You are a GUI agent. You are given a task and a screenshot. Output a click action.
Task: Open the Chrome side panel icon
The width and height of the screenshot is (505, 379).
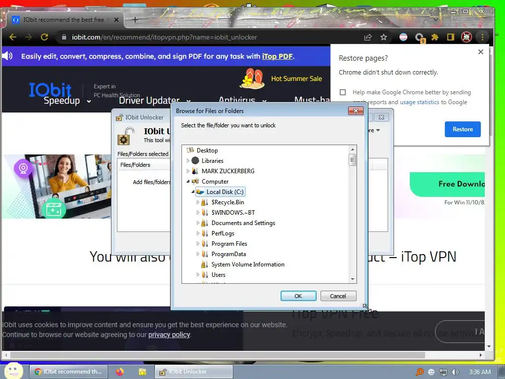[x=451, y=38]
